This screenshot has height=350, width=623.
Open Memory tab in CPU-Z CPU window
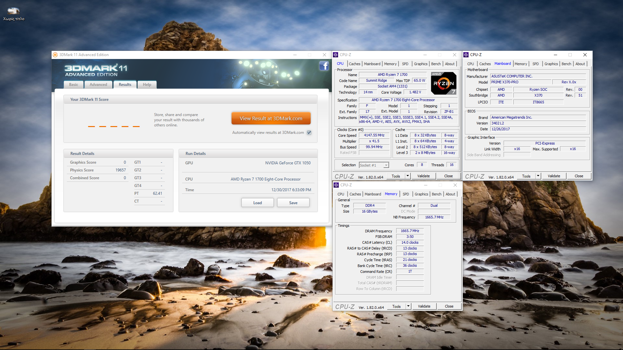(390, 64)
